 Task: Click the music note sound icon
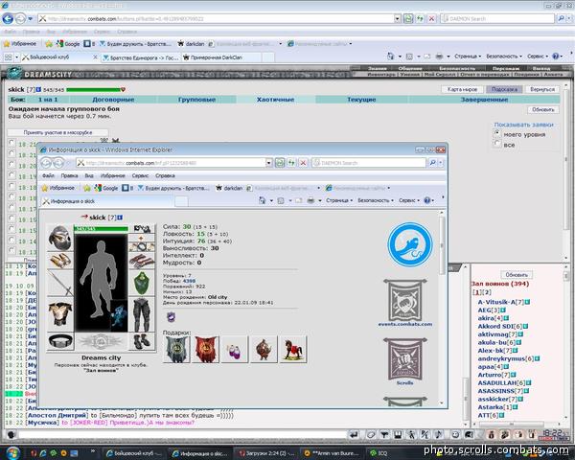click(x=438, y=435)
